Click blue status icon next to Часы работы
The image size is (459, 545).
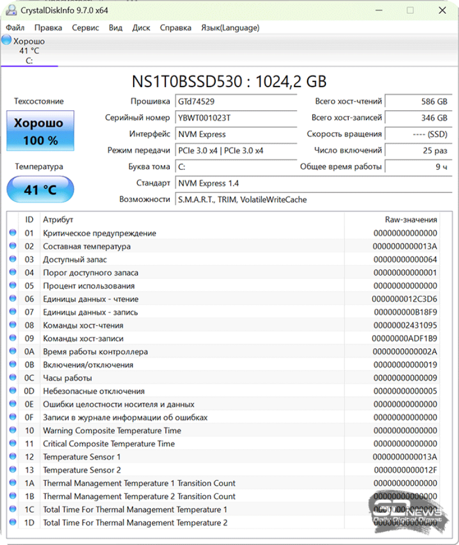coord(13,378)
